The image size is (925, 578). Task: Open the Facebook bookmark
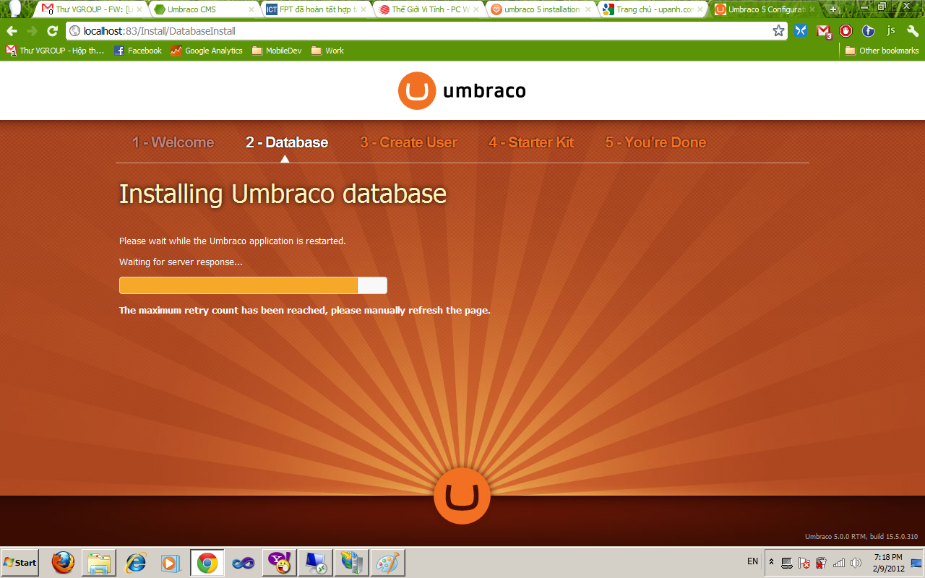138,51
